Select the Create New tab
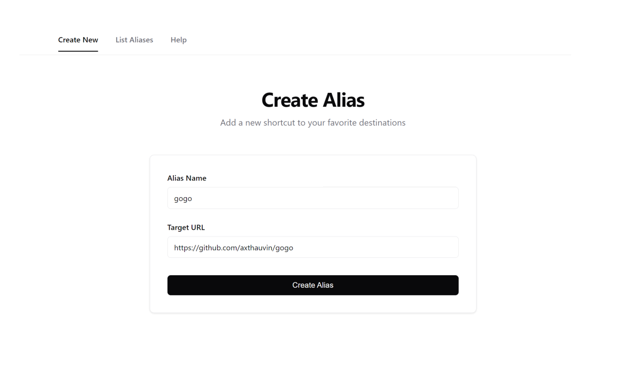This screenshot has width=620, height=387. click(78, 40)
